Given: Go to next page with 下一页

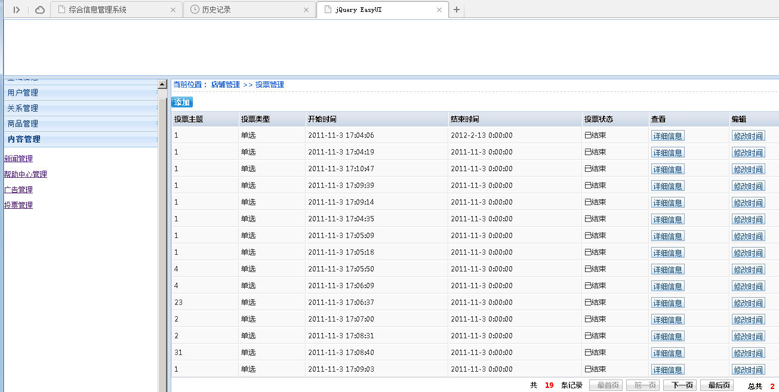Looking at the screenshot, I should tap(679, 385).
